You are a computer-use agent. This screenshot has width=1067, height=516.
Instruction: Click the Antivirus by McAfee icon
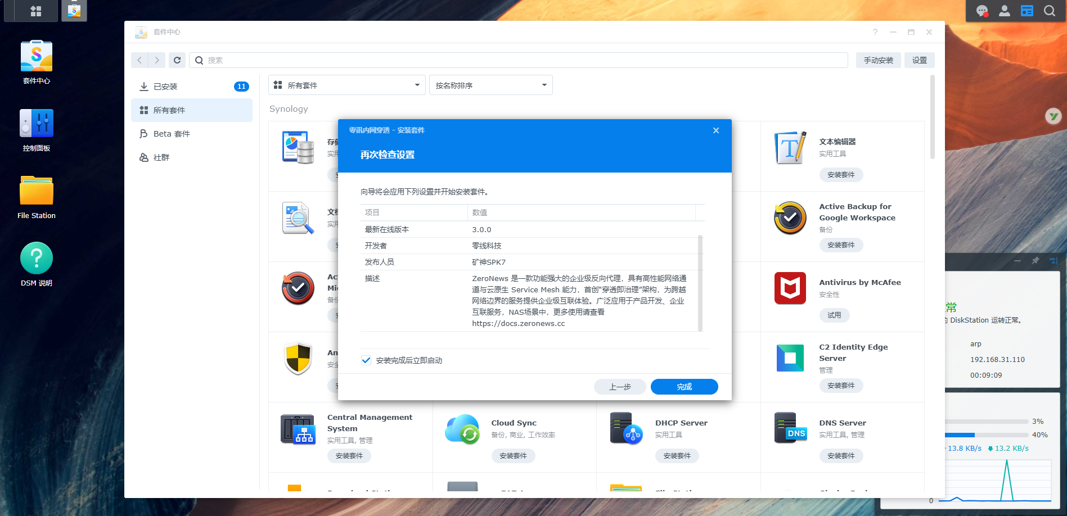point(790,288)
